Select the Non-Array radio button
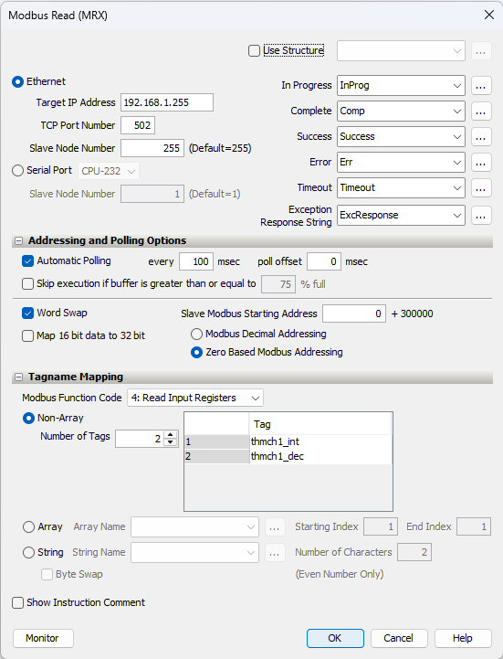503x659 pixels. coord(28,419)
